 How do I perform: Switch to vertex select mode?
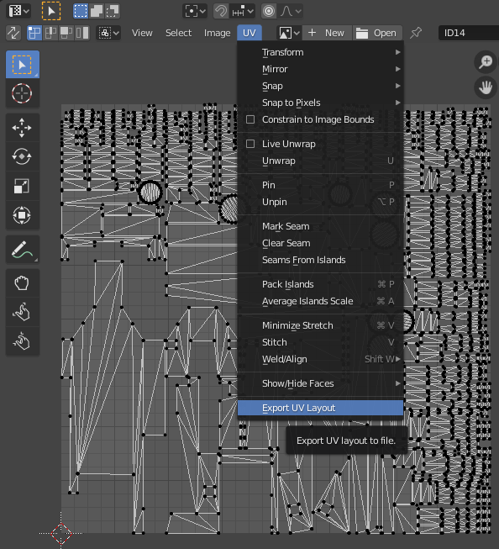[x=34, y=33]
